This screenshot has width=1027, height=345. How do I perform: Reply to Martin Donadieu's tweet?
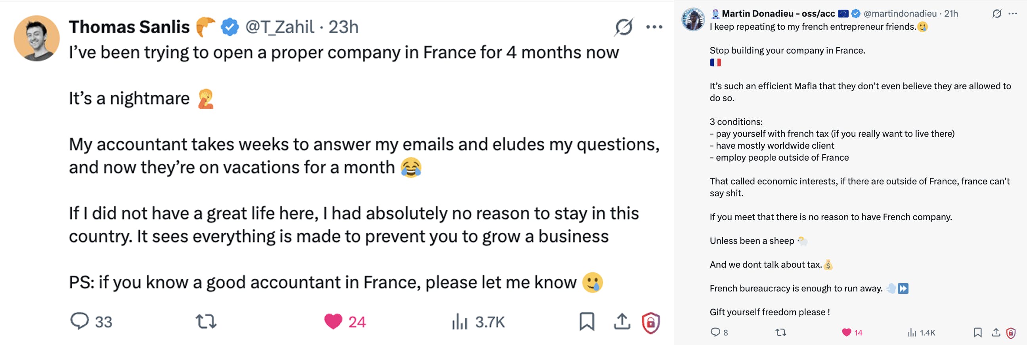715,332
